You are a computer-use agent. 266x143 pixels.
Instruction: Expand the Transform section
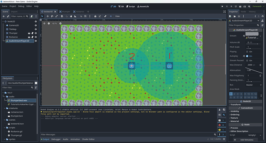[x=236, y=104]
